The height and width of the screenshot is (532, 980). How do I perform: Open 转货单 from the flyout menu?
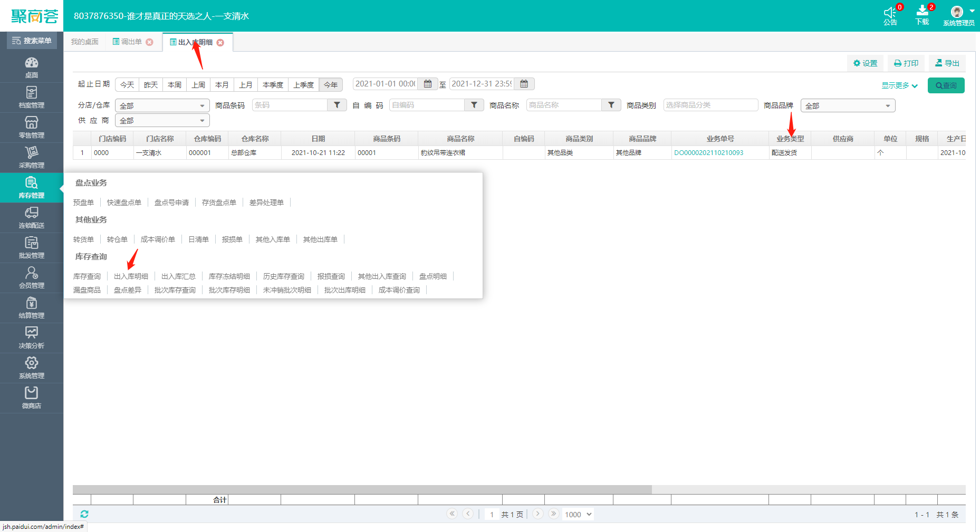83,239
